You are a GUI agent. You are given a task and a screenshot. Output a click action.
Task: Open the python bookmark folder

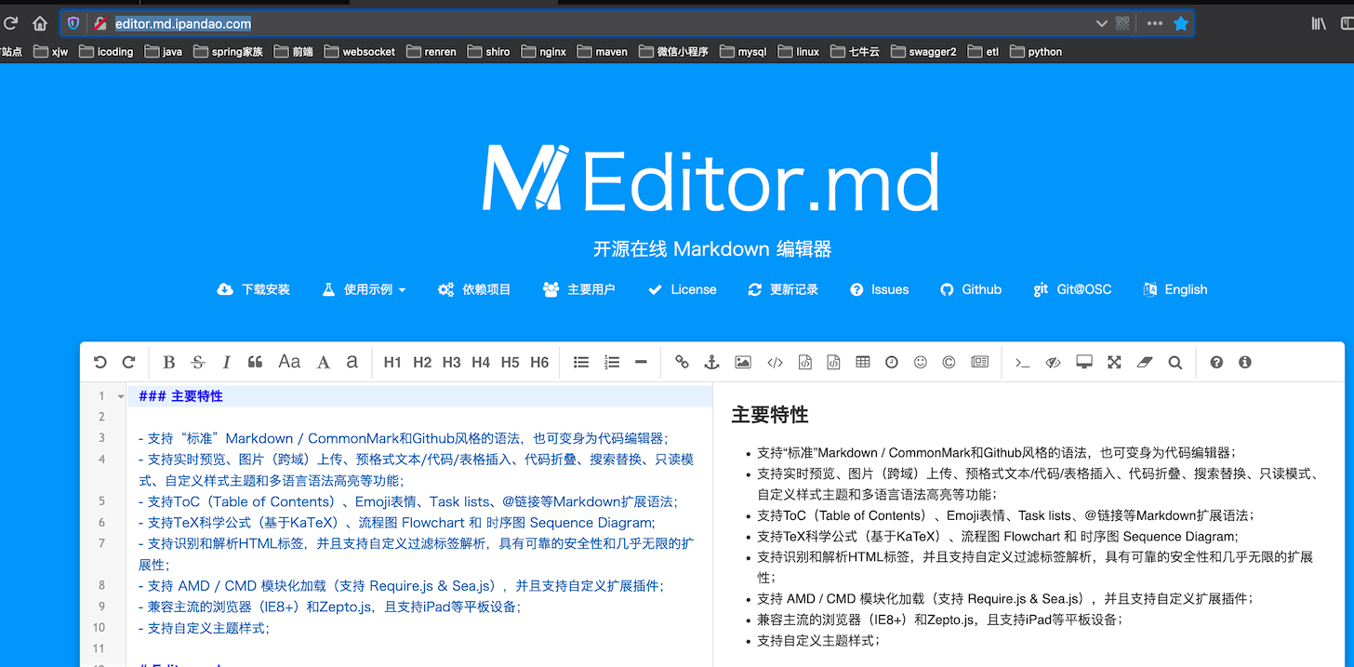tap(1035, 52)
